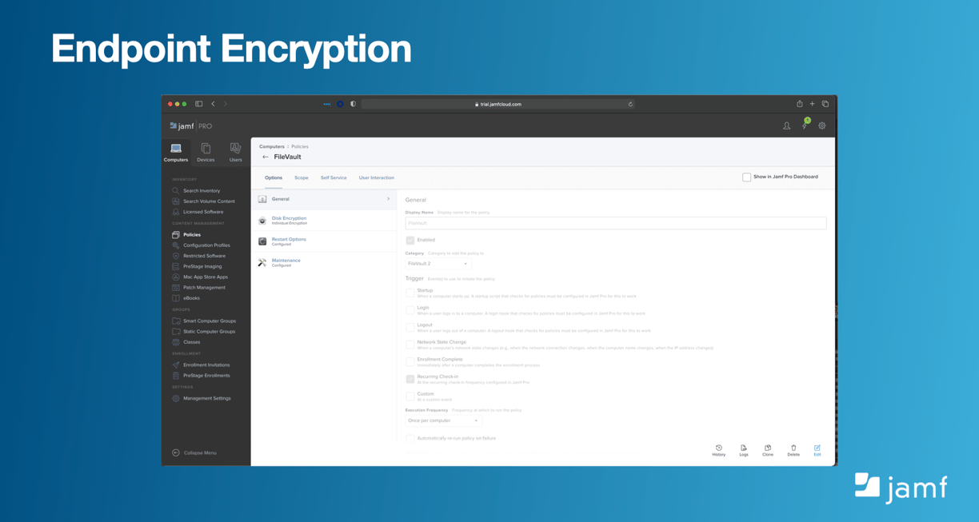The width and height of the screenshot is (979, 522).
Task: Click the Mac App Store Apps icon
Action: pos(176,277)
